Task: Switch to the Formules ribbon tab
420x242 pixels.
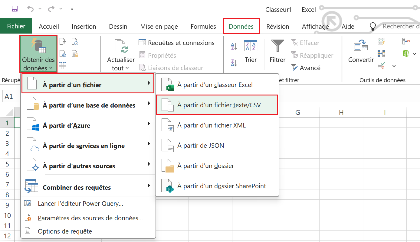Action: pyautogui.click(x=203, y=27)
